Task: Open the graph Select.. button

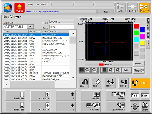Action: pos(139,64)
